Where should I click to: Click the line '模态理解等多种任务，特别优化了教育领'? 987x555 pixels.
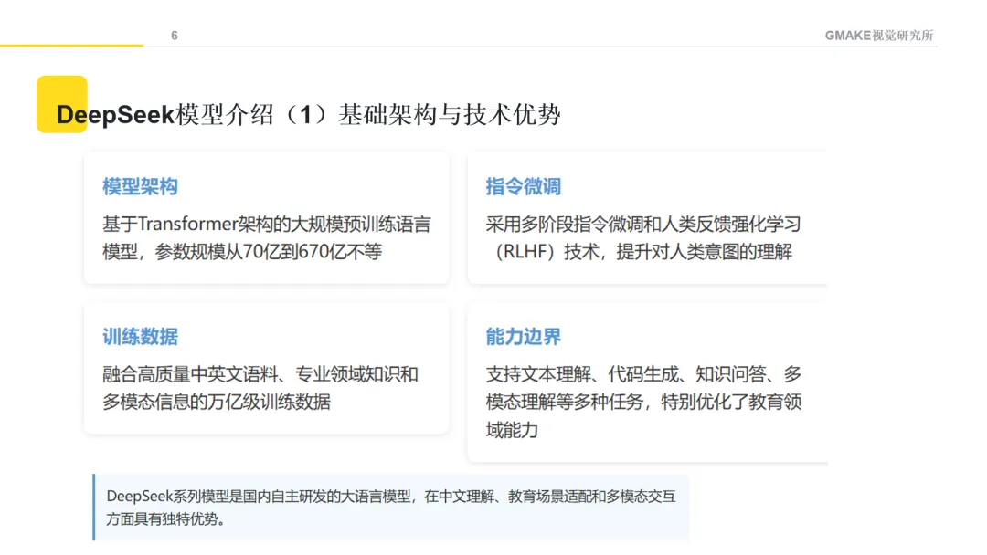coord(643,402)
